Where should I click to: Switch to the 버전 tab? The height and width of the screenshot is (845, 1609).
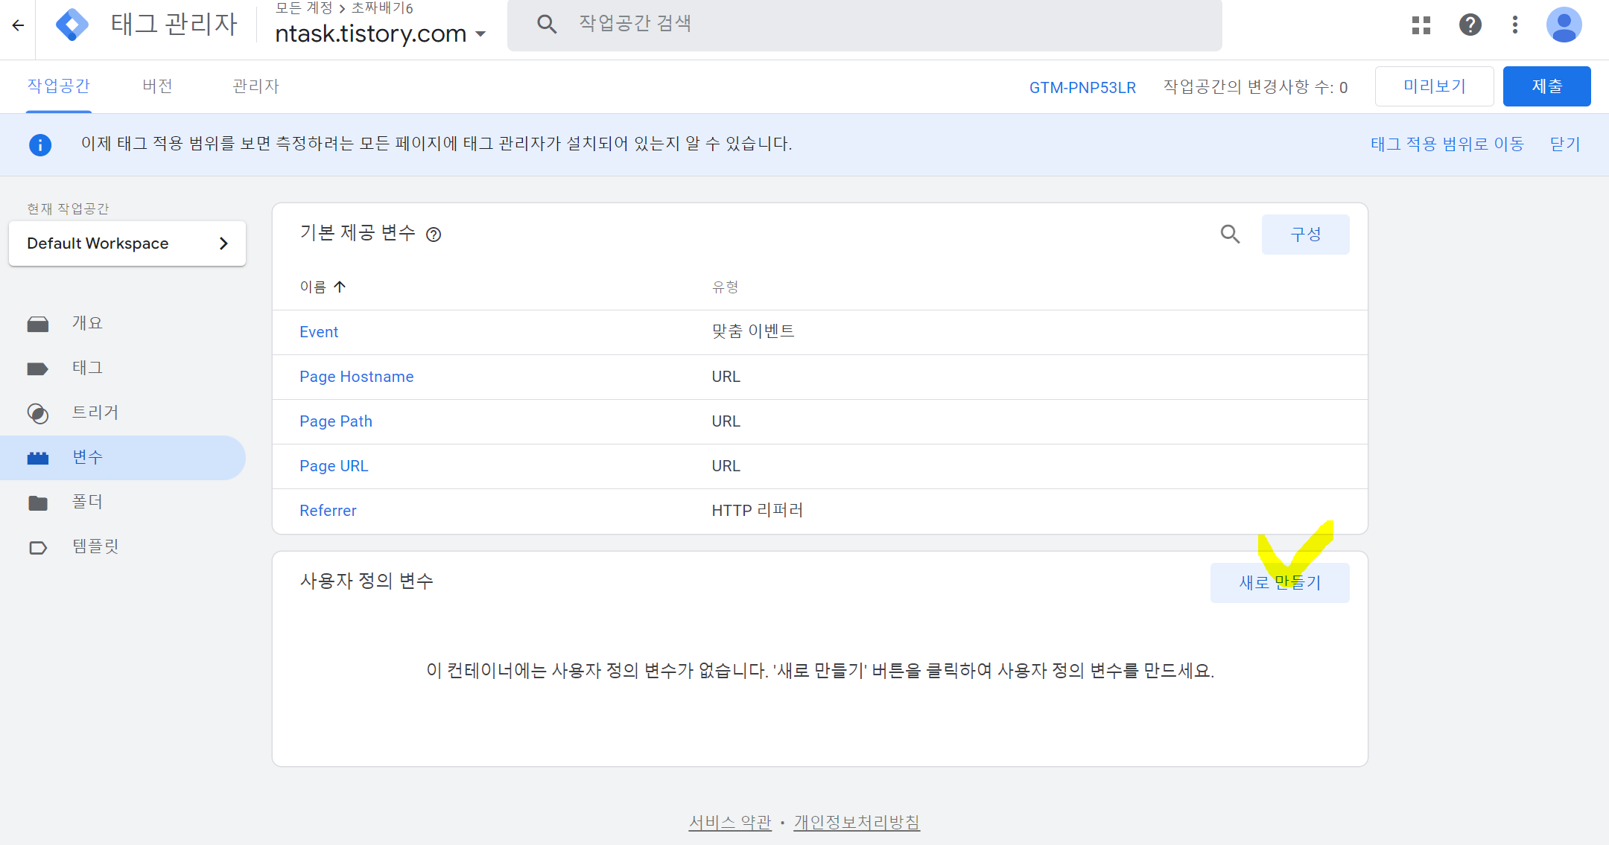157,86
